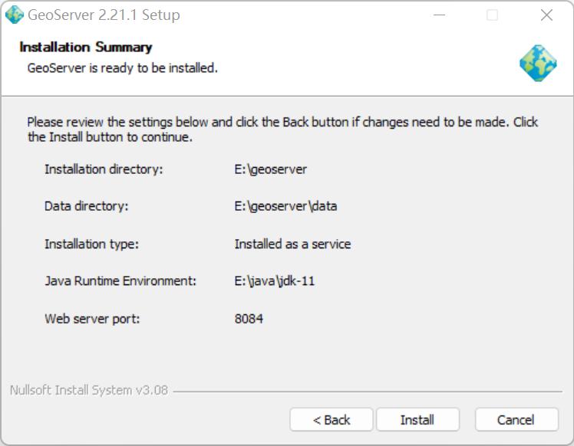
Task: Click the "Web server port:" label
Action: (x=92, y=318)
